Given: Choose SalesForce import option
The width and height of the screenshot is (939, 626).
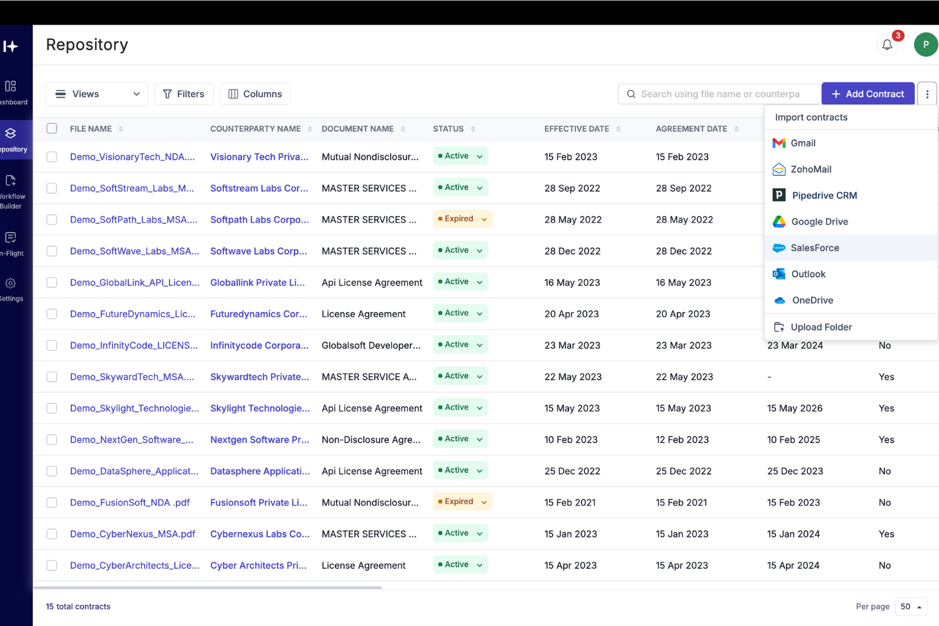Looking at the screenshot, I should (851, 248).
